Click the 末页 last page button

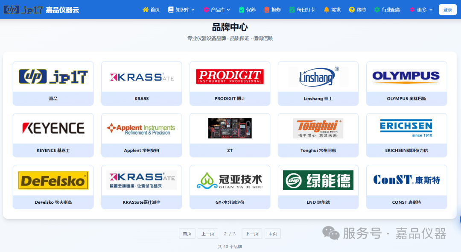click(x=272, y=234)
